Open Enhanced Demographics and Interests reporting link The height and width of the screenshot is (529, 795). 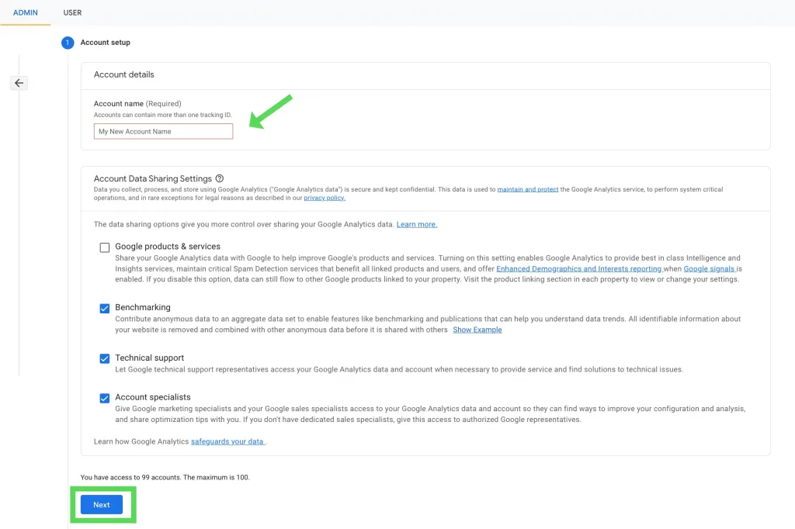[579, 269]
